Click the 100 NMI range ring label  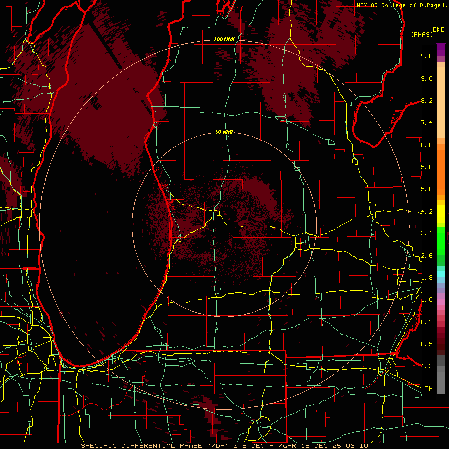pos(224,39)
